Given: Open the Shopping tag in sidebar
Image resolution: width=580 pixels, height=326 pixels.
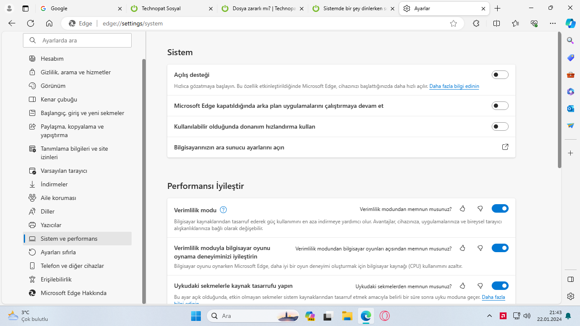Looking at the screenshot, I should click(x=571, y=58).
